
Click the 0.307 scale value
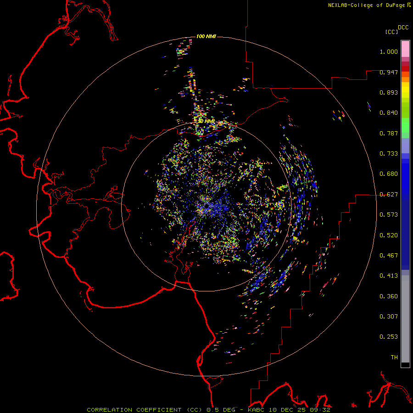click(x=389, y=317)
